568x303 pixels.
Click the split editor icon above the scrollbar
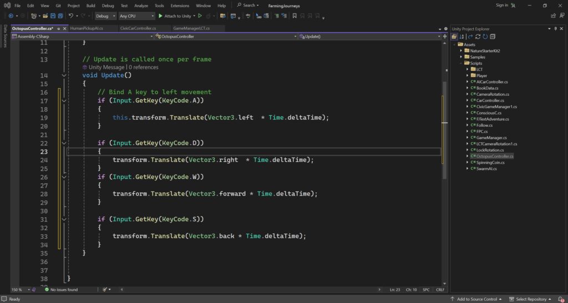tap(444, 37)
